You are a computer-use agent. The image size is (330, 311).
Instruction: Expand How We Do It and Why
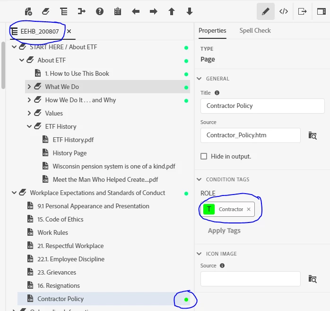tap(29, 100)
